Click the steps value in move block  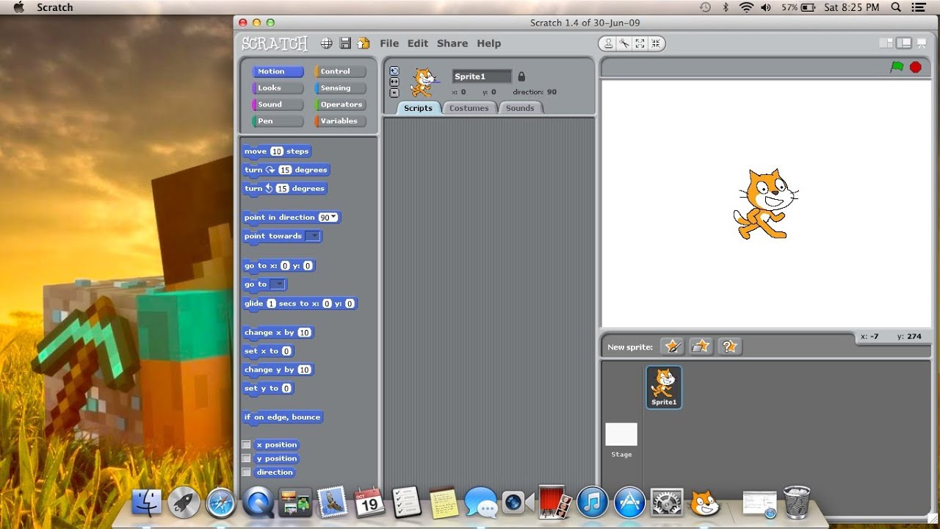pyautogui.click(x=276, y=151)
